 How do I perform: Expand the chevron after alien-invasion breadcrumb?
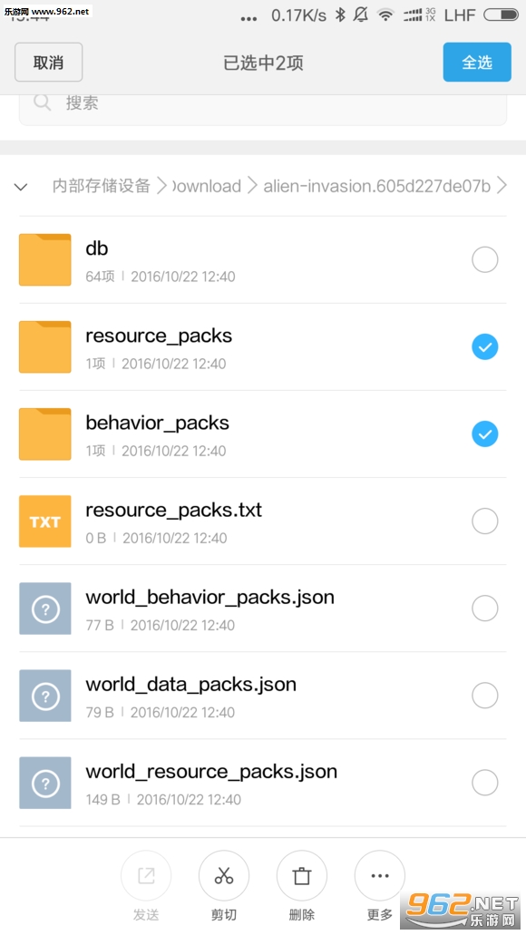(502, 186)
